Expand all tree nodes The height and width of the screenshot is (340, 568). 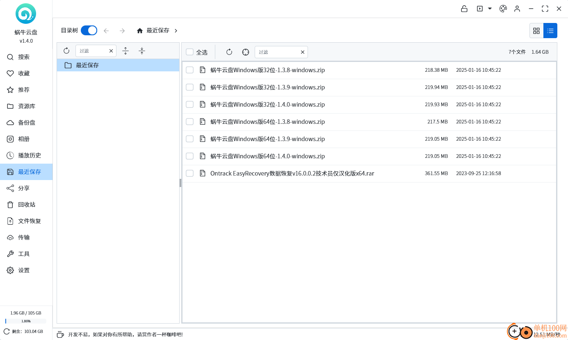[126, 51]
